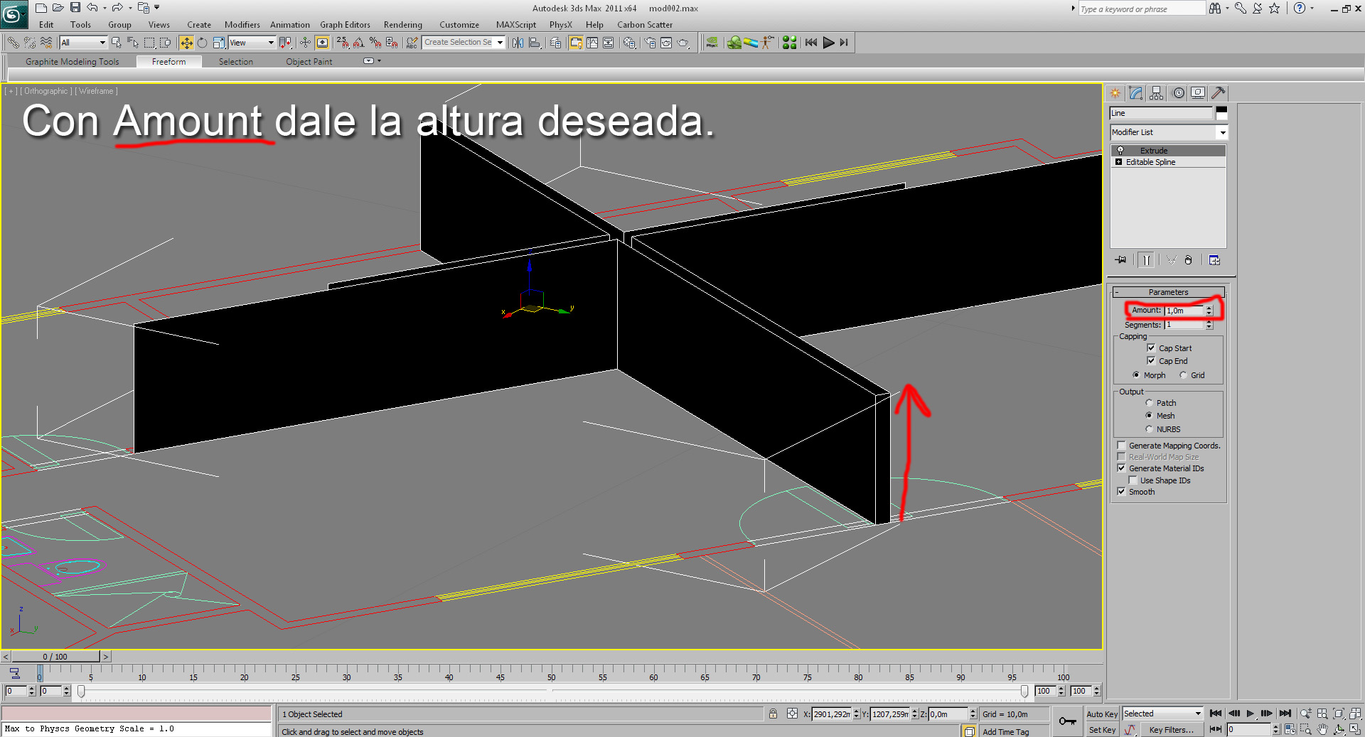Open the Key Filters dialog
The width and height of the screenshot is (1365, 737).
click(x=1172, y=730)
